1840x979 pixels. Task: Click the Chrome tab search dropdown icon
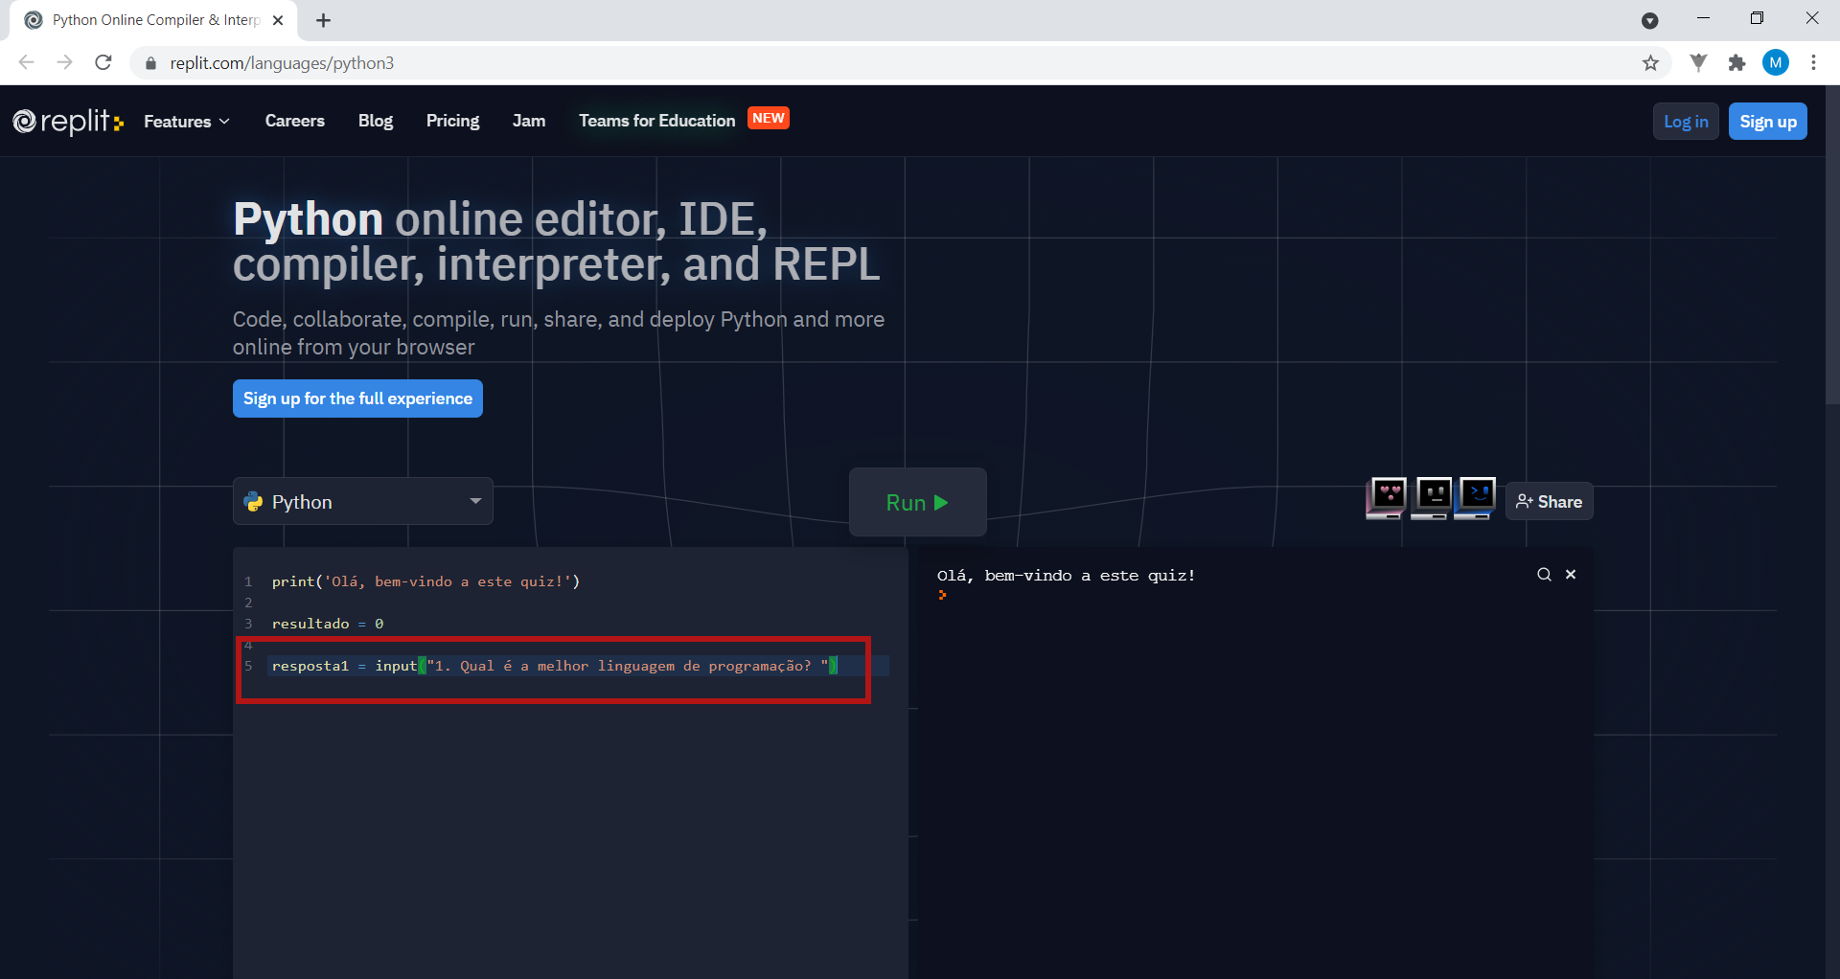click(1649, 20)
